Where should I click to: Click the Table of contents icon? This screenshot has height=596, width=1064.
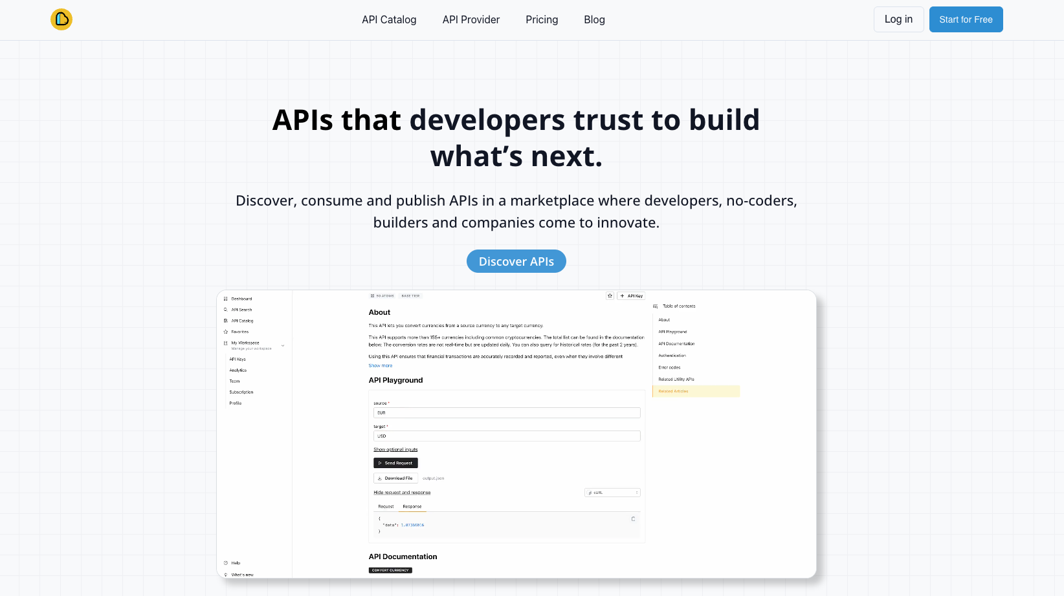point(656,306)
